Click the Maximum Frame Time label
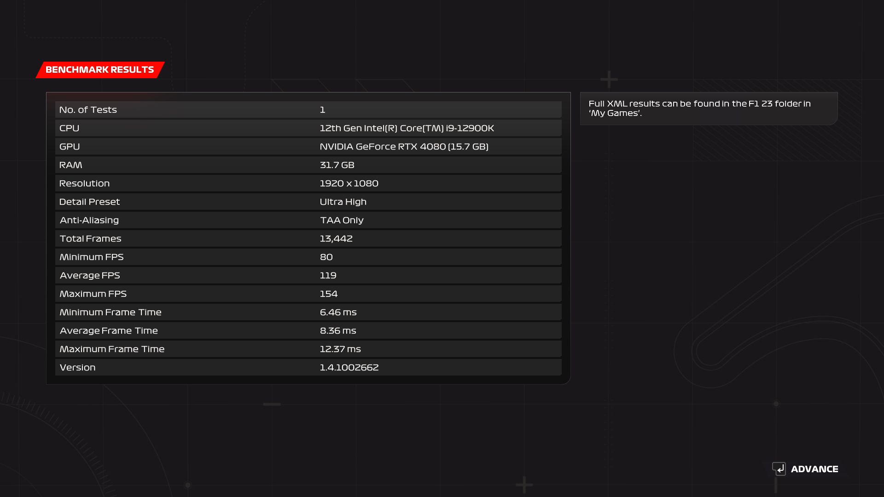The height and width of the screenshot is (497, 884). pos(112,349)
